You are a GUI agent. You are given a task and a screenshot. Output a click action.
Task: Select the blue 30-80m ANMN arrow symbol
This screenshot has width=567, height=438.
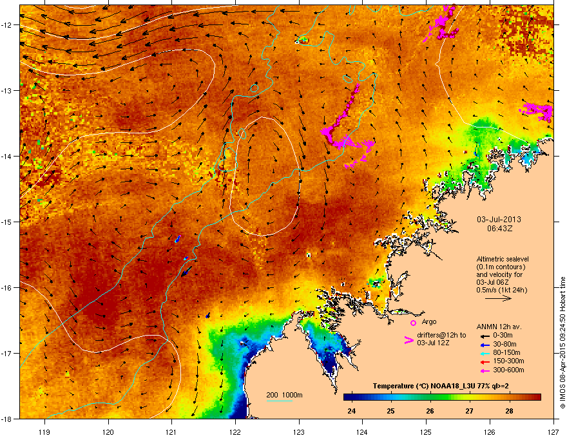coord(484,345)
